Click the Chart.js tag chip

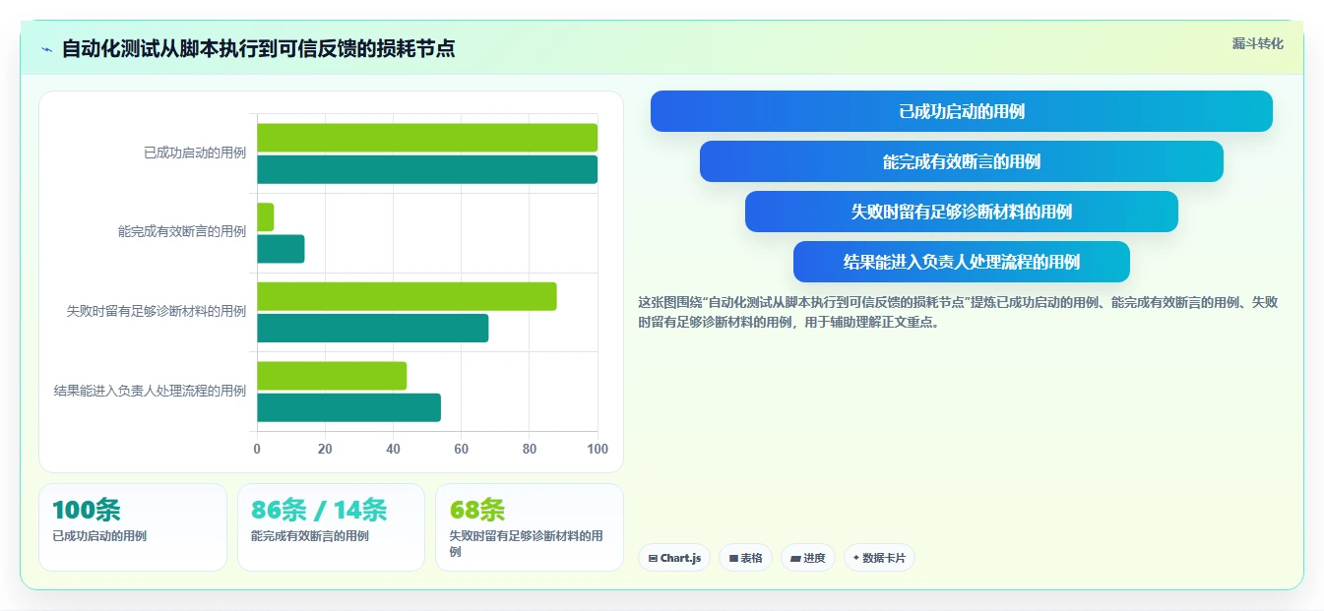click(x=674, y=558)
